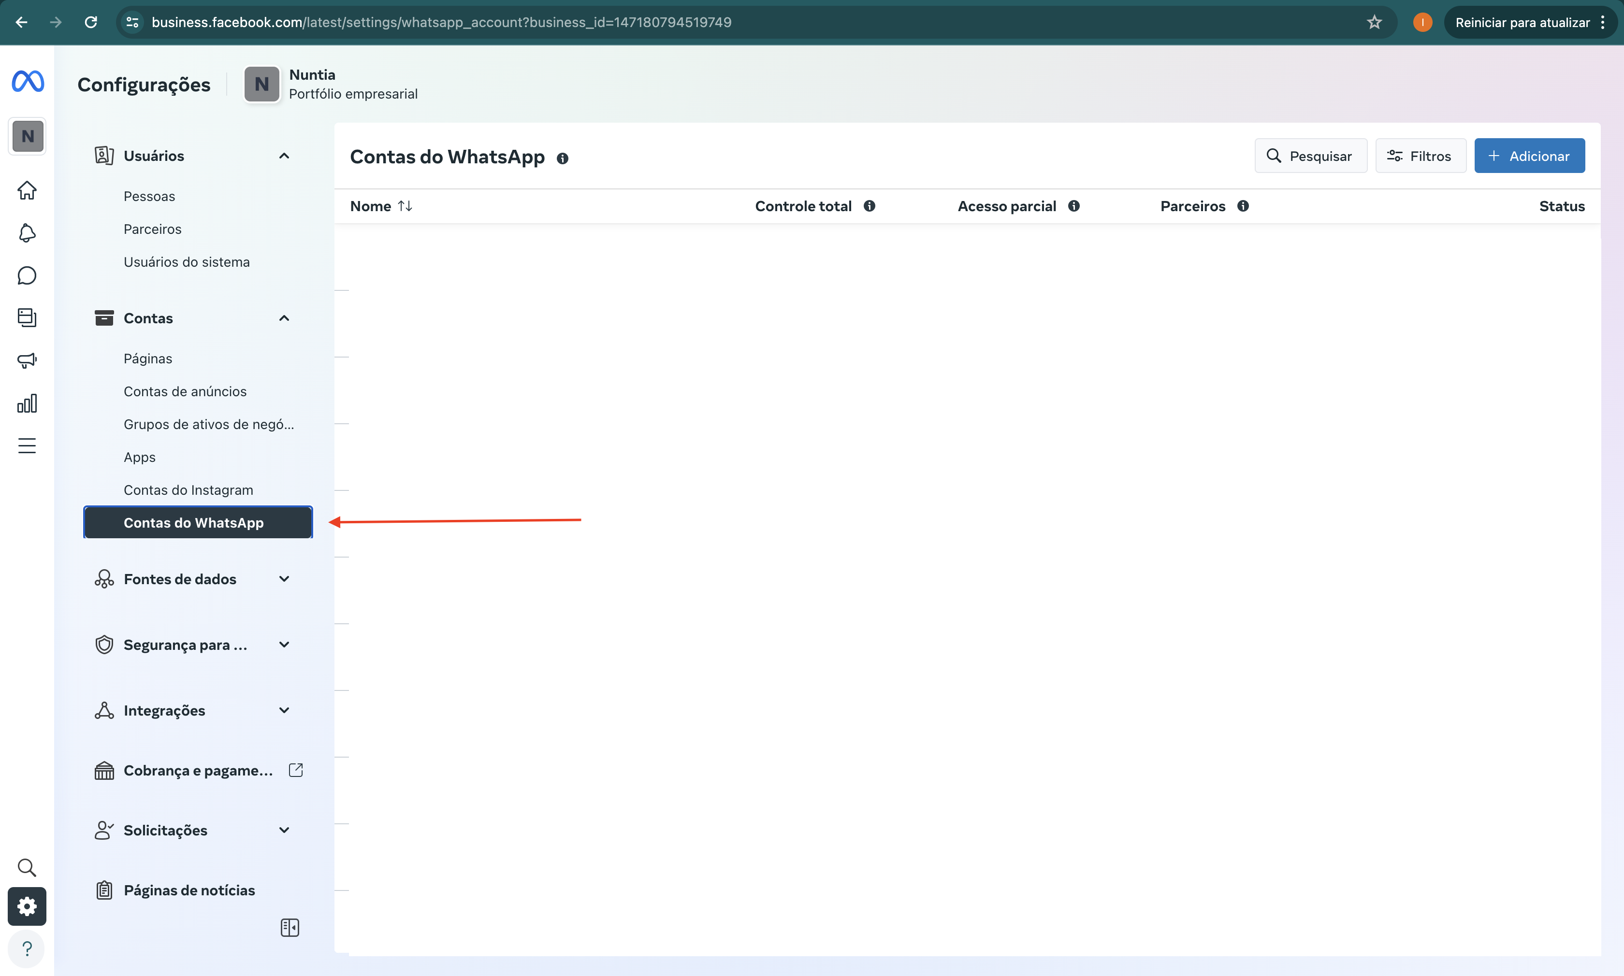The image size is (1624, 976).
Task: Sort by Nome arrows icon
Action: [x=405, y=206]
